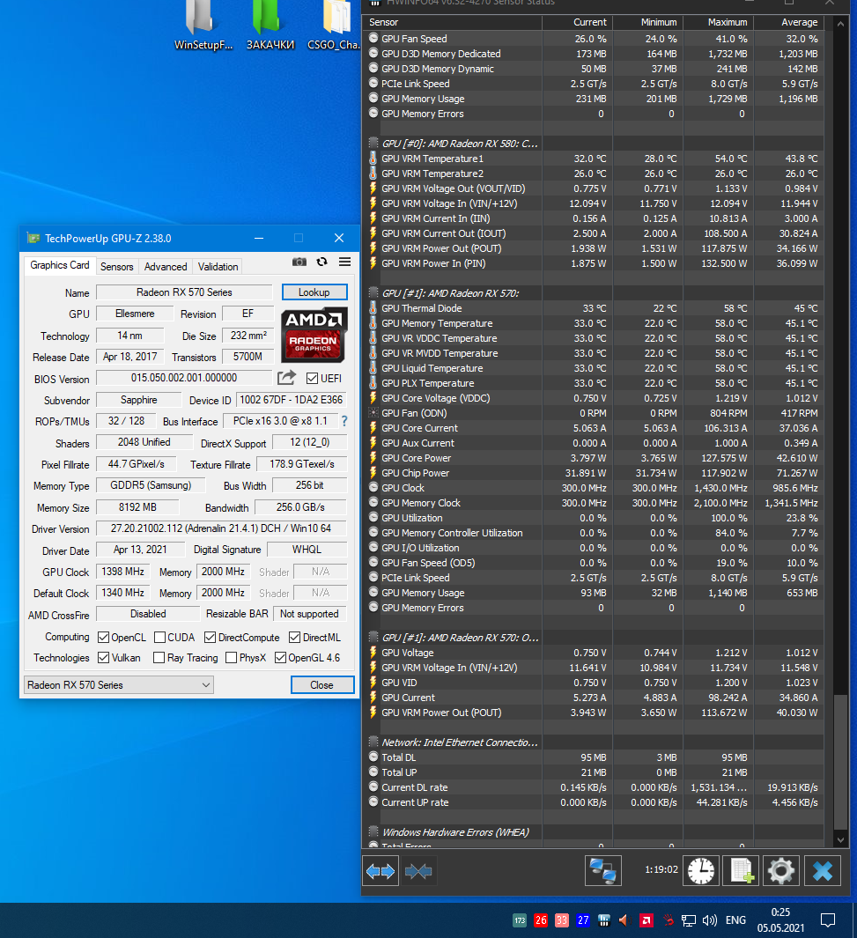Click taskbar clock showing 0:25
This screenshot has height=938, width=857.
pos(780,920)
